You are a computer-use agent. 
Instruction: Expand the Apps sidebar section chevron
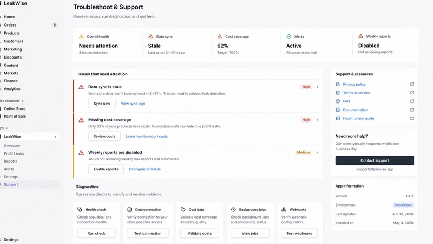pyautogui.click(x=6, y=128)
